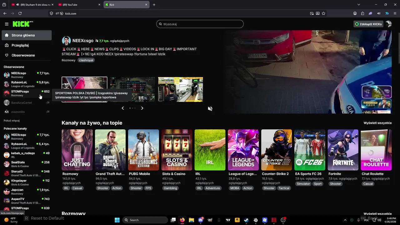Focus the Wyszukaj search field
Viewport: 400px width, 225px height.
(x=200, y=24)
